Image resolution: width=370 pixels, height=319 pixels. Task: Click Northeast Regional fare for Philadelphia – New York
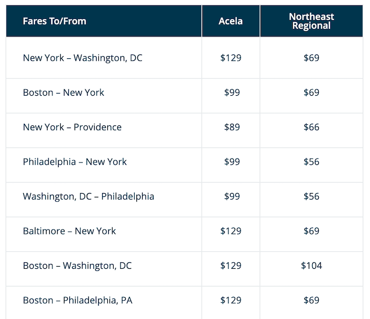click(311, 162)
